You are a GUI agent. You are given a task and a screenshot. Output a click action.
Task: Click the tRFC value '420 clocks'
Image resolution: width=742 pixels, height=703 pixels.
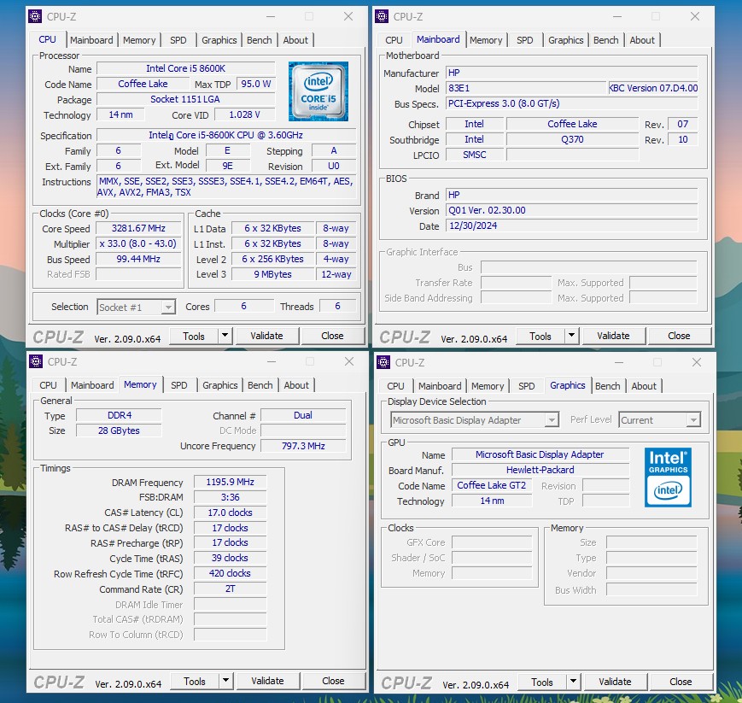(230, 573)
